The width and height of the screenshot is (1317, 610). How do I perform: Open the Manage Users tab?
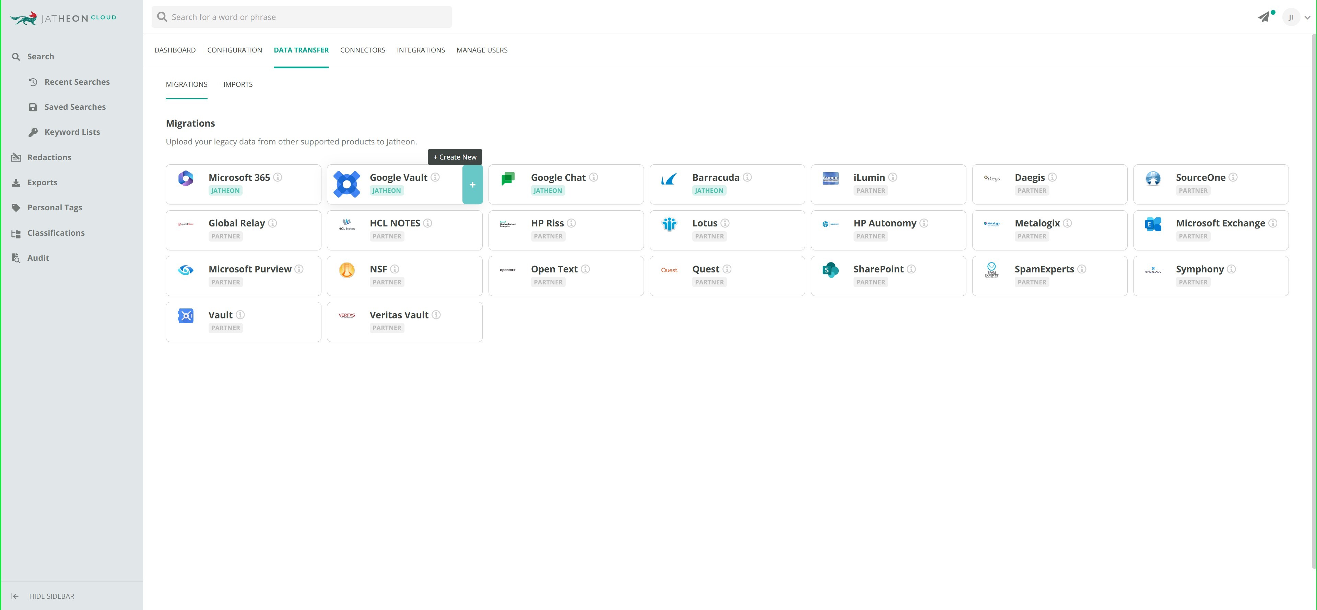pyautogui.click(x=482, y=50)
